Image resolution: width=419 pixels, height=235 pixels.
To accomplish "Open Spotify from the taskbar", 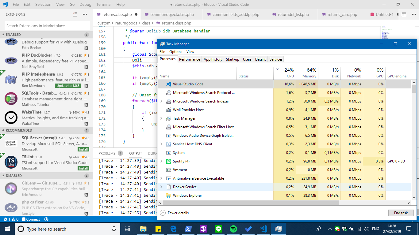I will [x=233, y=229].
